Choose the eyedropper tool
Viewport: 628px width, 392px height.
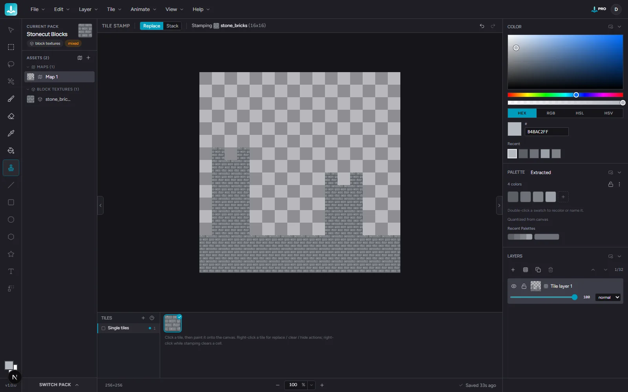[x=11, y=133]
